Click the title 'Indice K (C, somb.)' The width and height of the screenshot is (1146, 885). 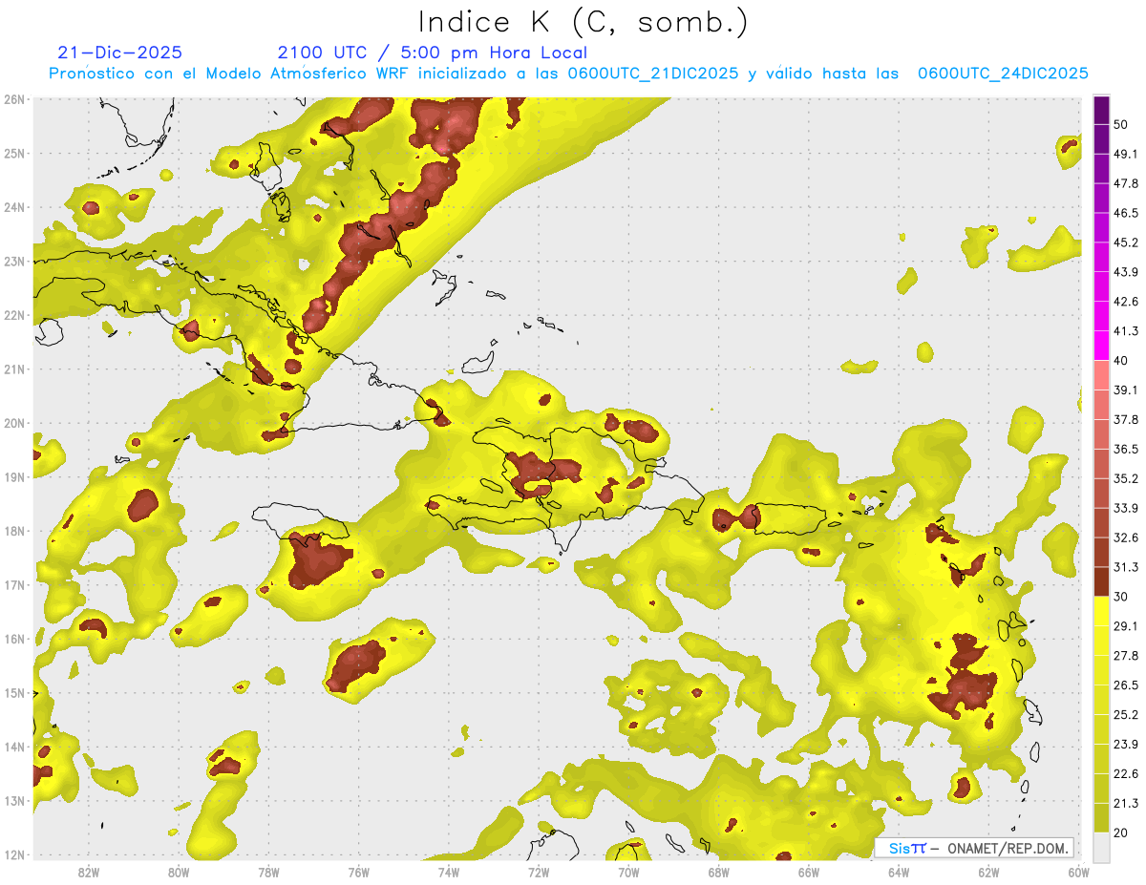point(584,23)
